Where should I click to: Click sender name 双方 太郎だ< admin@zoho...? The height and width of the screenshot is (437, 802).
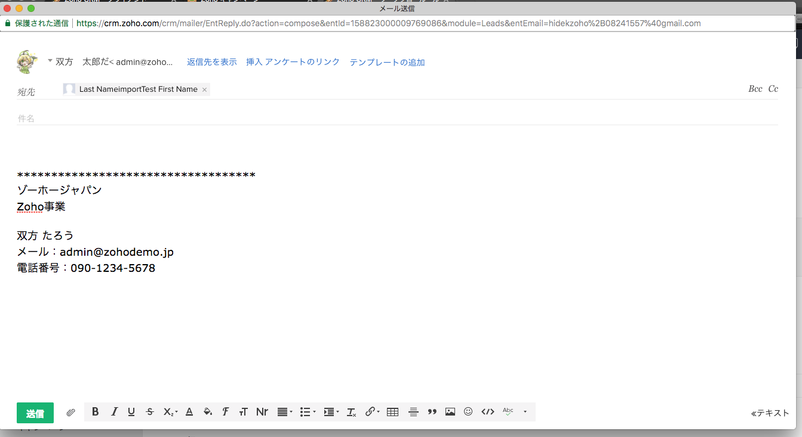tap(114, 62)
